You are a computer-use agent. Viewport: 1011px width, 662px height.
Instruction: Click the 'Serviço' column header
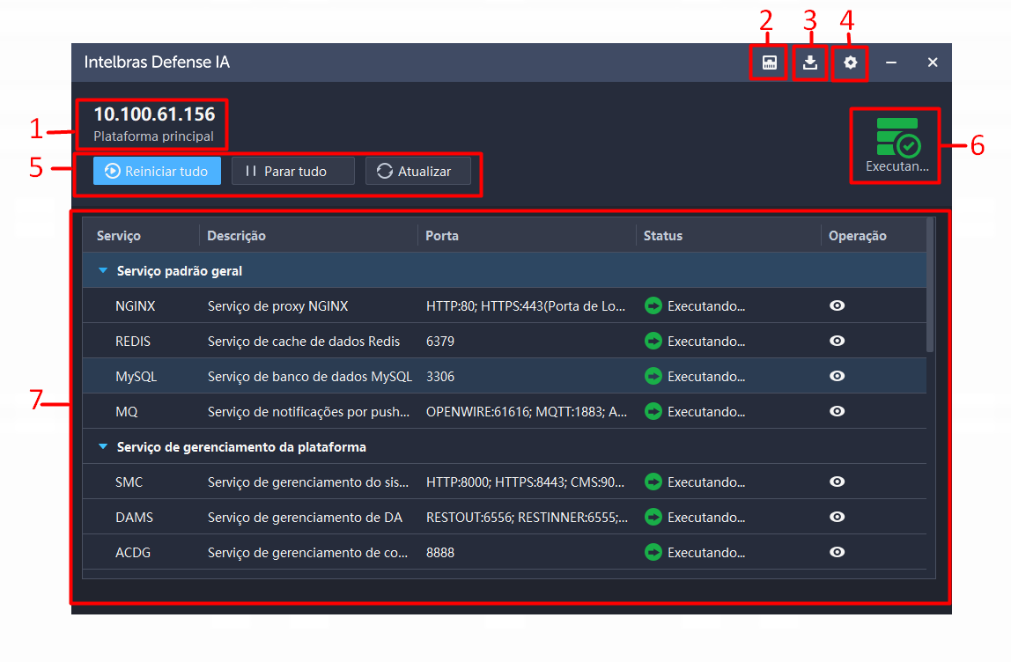(x=119, y=236)
